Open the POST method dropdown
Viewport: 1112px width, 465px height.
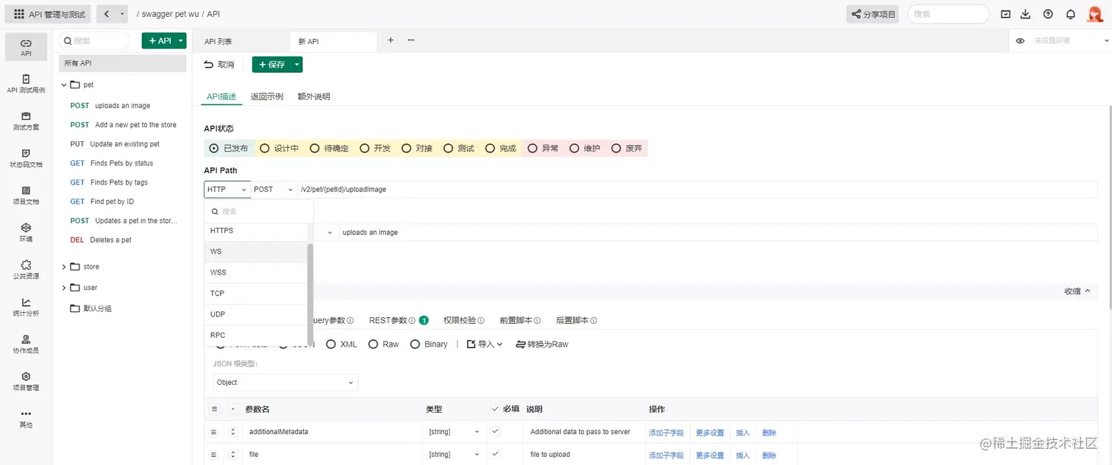point(274,190)
